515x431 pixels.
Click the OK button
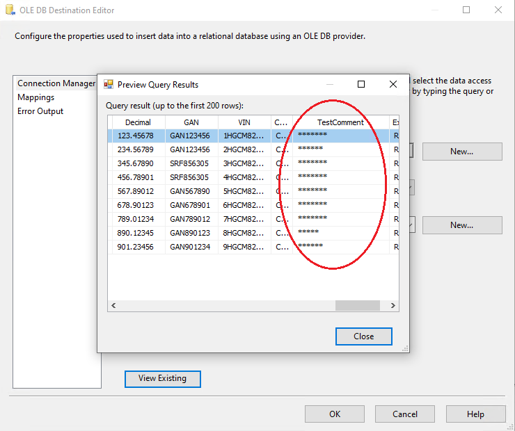(334, 414)
